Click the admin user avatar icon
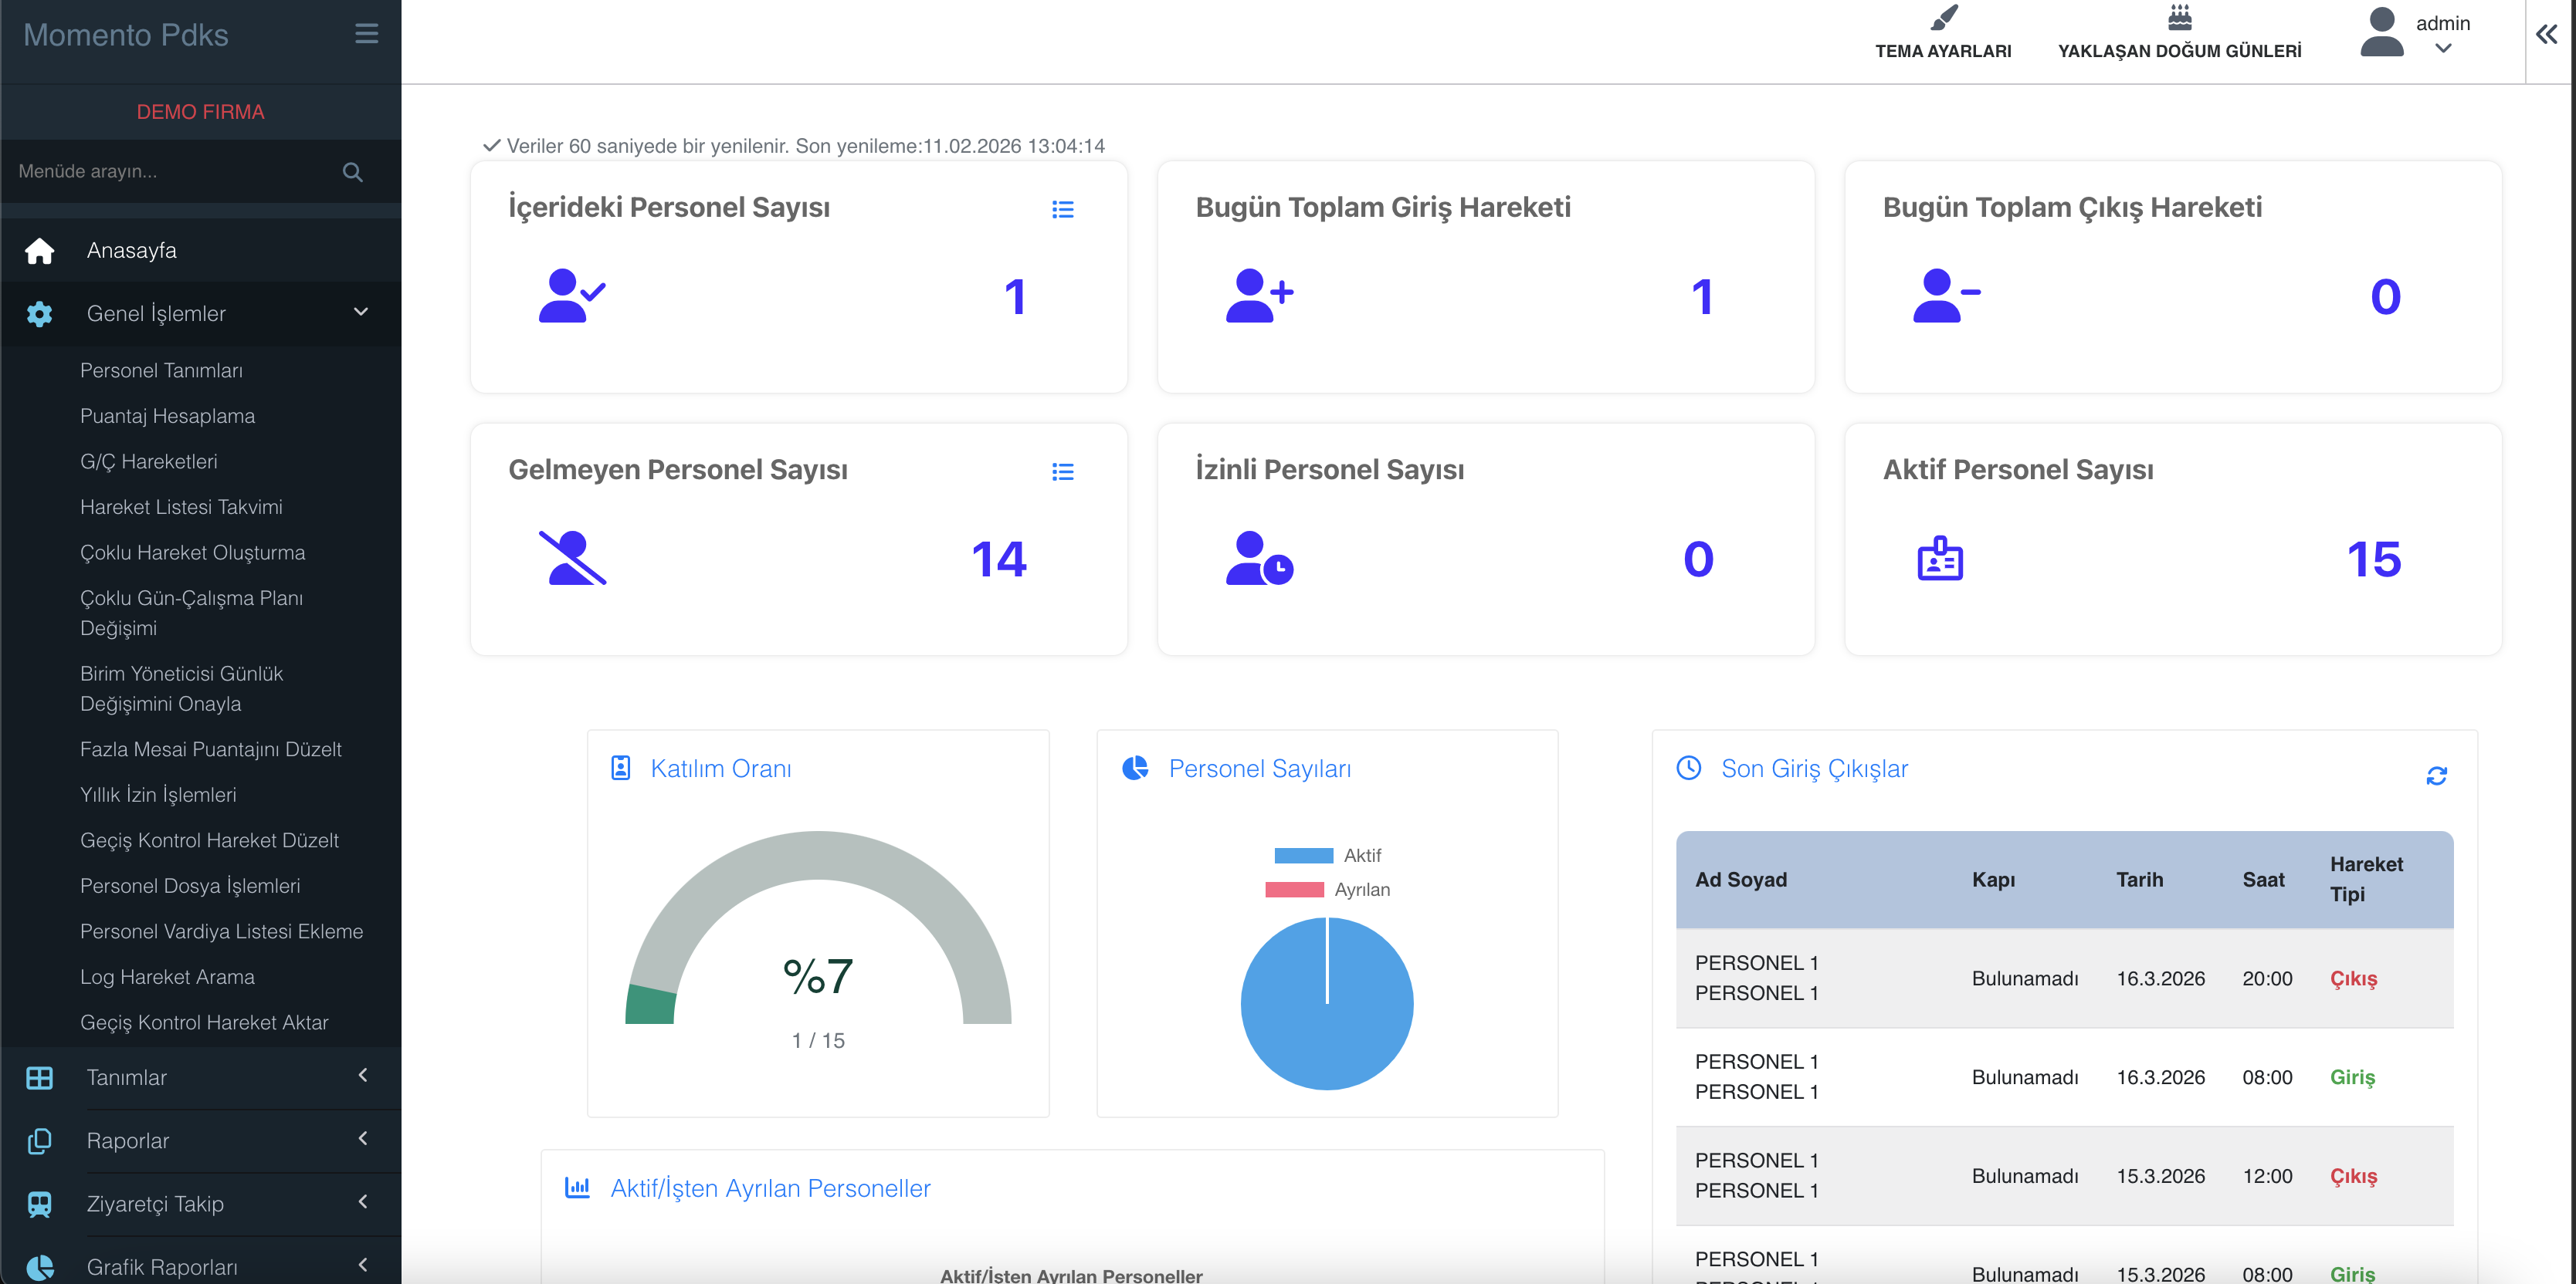 [x=2381, y=33]
